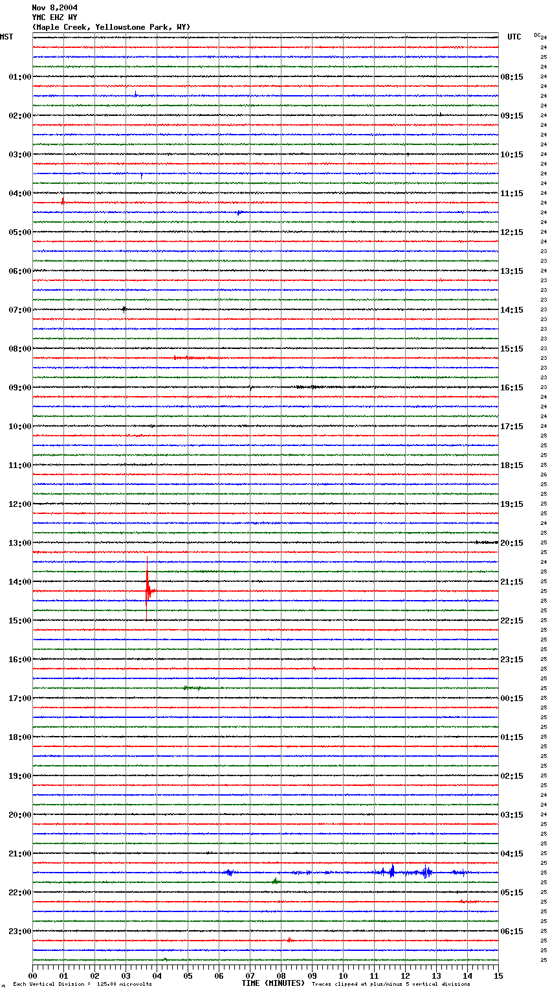The width and height of the screenshot is (550, 993).
Task: Select the "23:00" MST time label
Action: pyautogui.click(x=20, y=932)
